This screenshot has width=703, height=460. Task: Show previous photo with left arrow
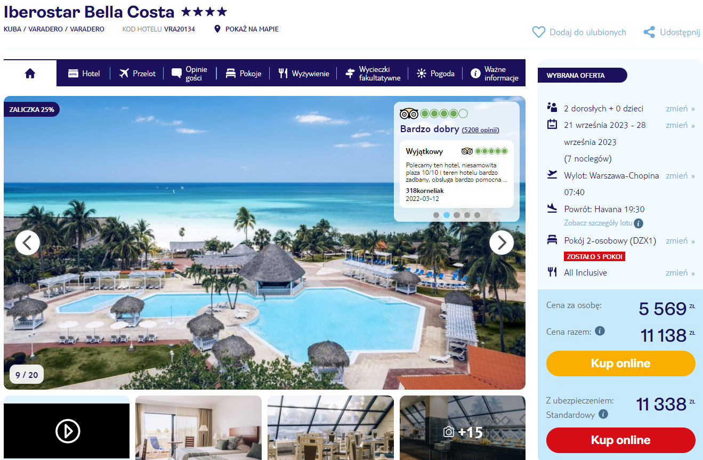[x=27, y=243]
